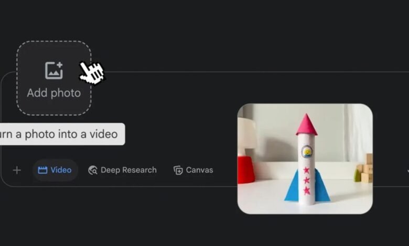The height and width of the screenshot is (246, 409).
Task: Click the add-image icon with plus sign
Action: (54, 70)
